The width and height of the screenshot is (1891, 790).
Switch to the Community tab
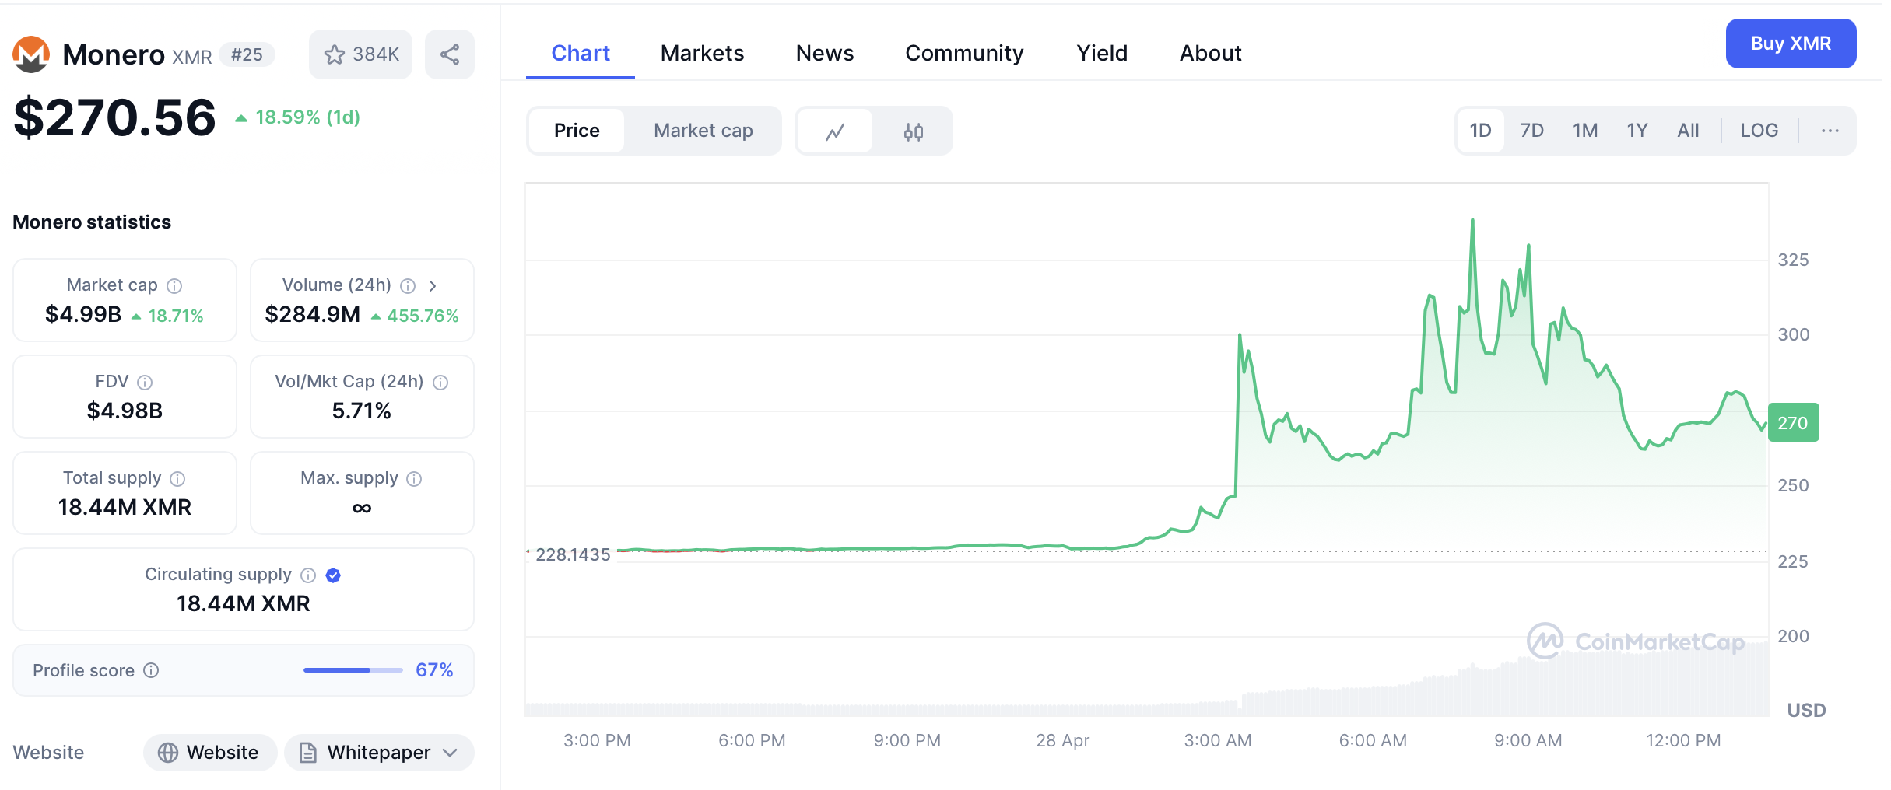(x=964, y=53)
